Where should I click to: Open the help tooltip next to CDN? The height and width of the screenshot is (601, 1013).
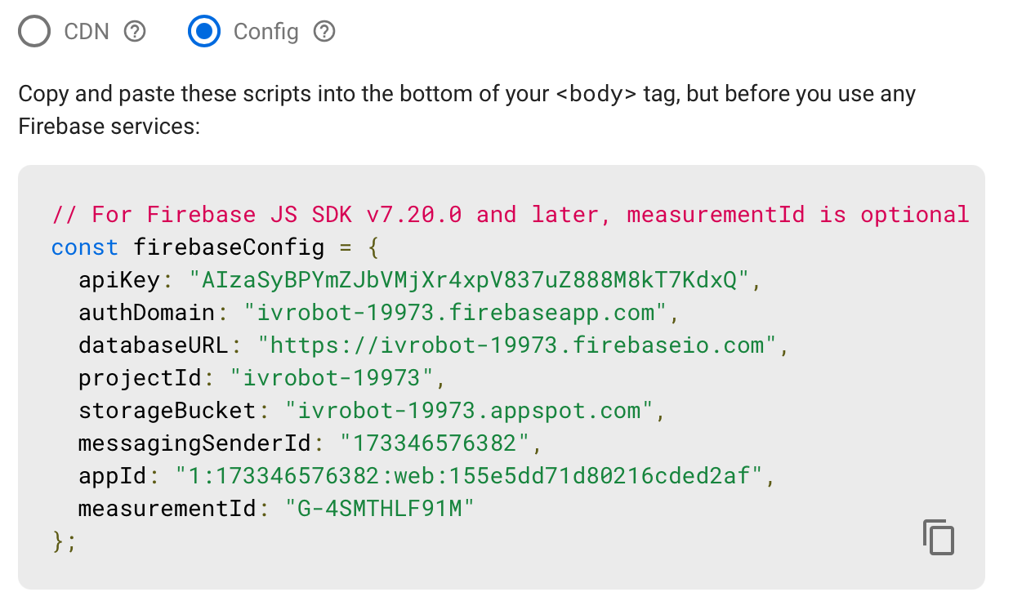click(134, 32)
